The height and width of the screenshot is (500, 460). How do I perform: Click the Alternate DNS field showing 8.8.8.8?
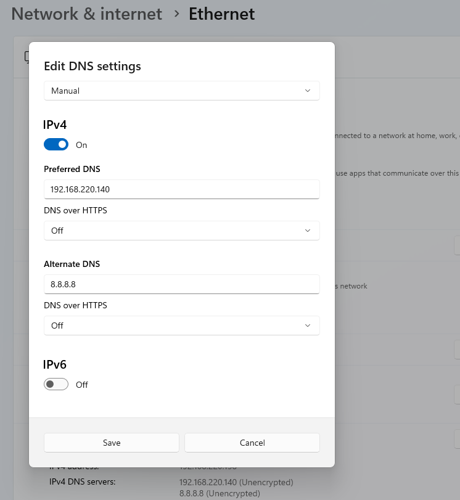click(x=181, y=284)
